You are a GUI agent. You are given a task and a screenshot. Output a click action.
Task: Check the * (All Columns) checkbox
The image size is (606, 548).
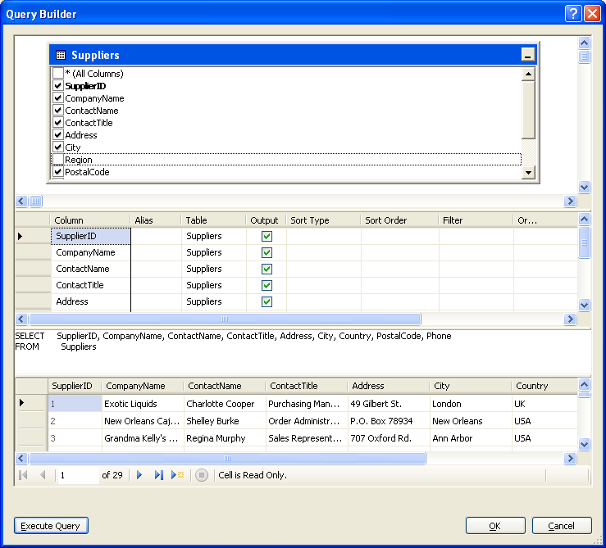coord(58,73)
